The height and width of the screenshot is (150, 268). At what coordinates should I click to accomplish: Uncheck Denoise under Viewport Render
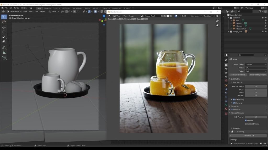tap(246, 120)
